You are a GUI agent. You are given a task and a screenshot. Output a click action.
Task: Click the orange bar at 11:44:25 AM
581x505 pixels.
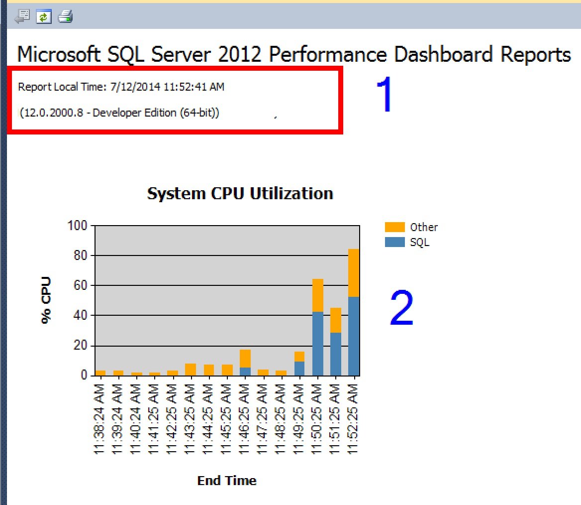[x=209, y=370]
